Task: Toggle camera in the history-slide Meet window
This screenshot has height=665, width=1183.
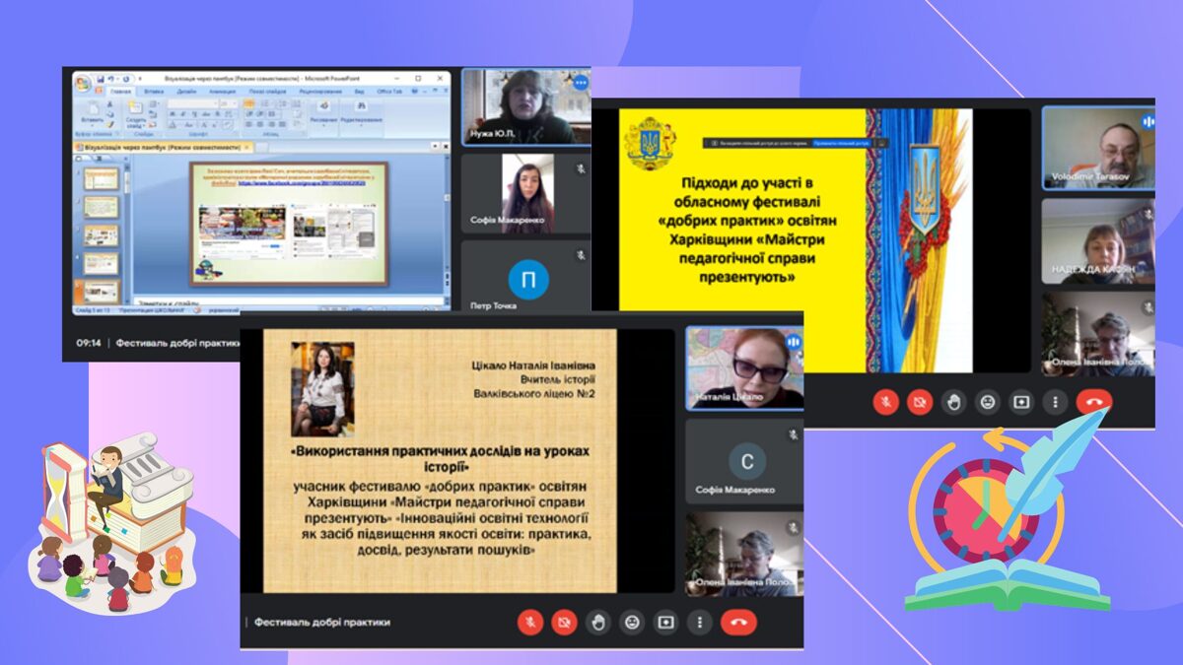Action: (564, 622)
